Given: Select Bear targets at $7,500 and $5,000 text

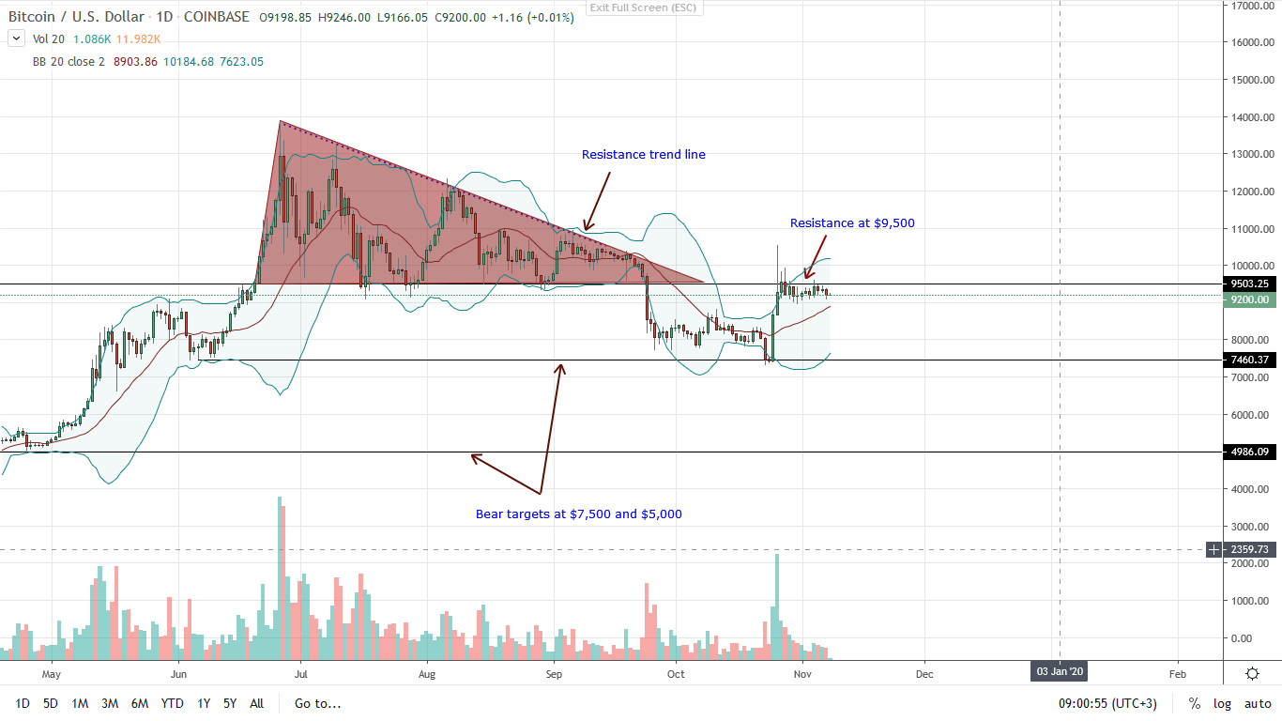Looking at the screenshot, I should 579,514.
